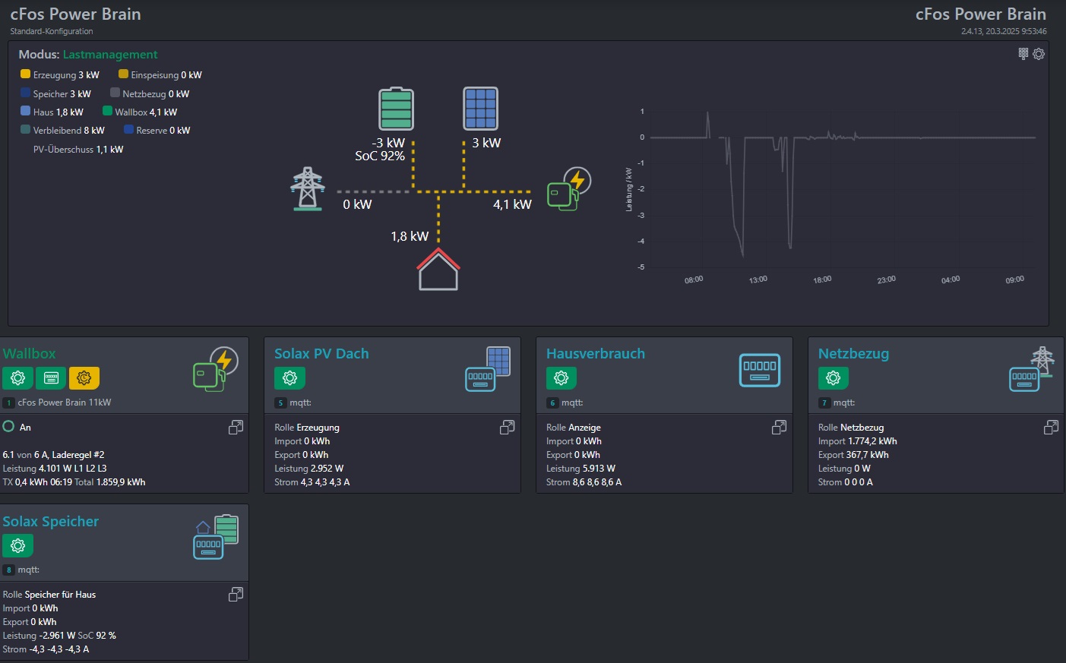The width and height of the screenshot is (1066, 663).
Task: Click the Solax Speicher number 8 badge
Action: pos(9,570)
